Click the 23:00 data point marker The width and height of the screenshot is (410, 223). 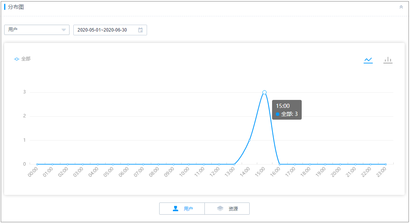(385, 164)
